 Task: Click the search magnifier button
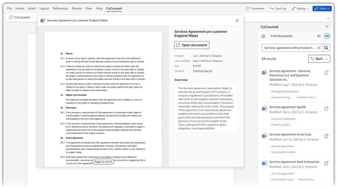point(326,48)
